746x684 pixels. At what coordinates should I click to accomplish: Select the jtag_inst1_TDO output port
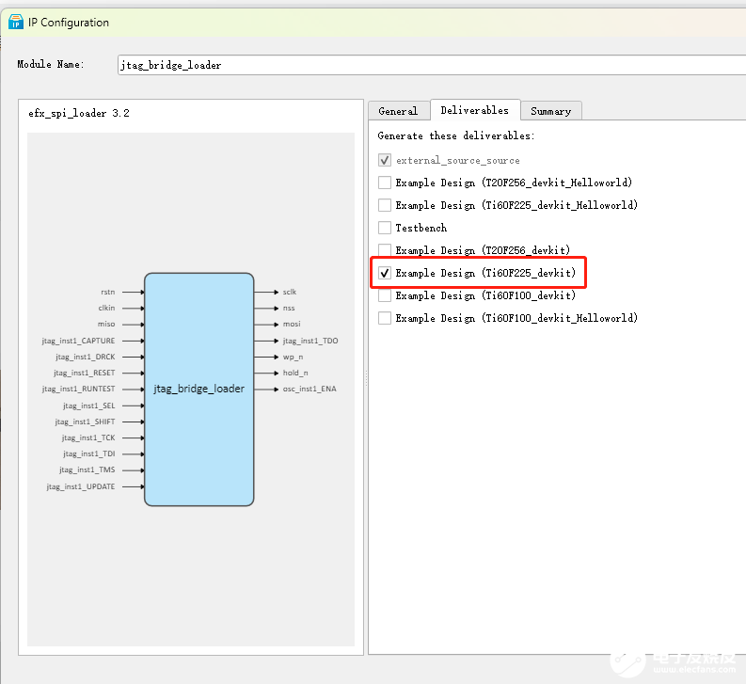[x=310, y=340]
